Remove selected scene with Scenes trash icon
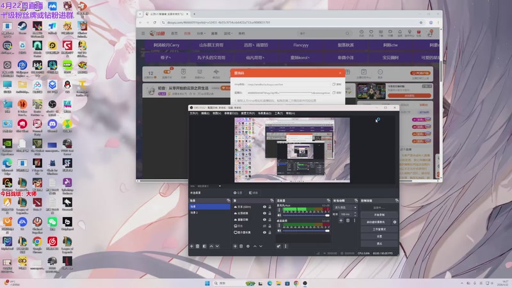The height and width of the screenshot is (288, 512). 198,246
